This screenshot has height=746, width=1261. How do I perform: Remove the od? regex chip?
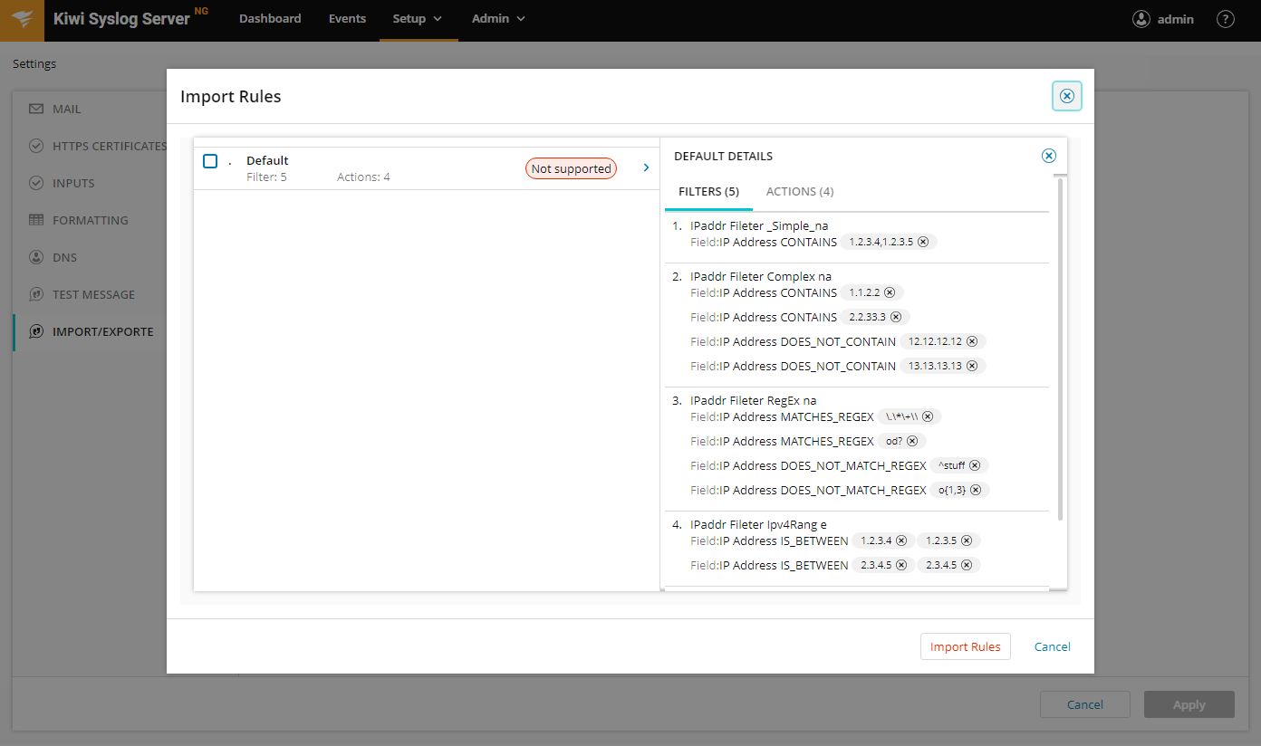click(912, 441)
